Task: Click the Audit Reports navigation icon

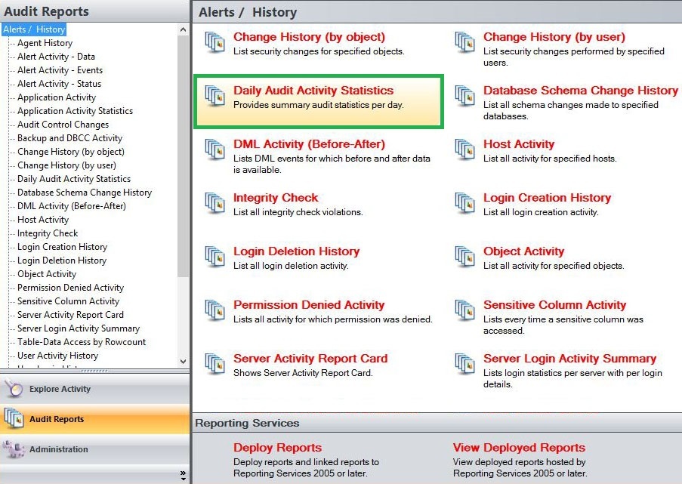Action: click(14, 419)
